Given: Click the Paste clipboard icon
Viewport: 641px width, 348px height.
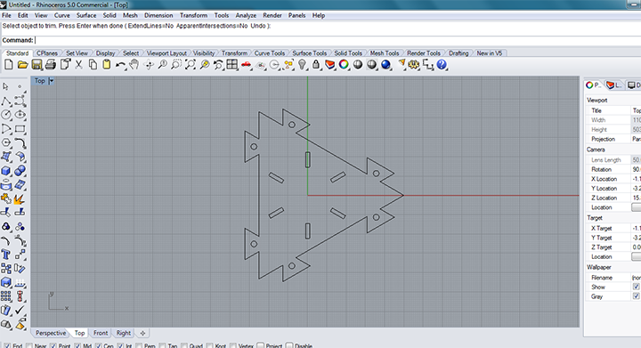Looking at the screenshot, I should click(106, 65).
